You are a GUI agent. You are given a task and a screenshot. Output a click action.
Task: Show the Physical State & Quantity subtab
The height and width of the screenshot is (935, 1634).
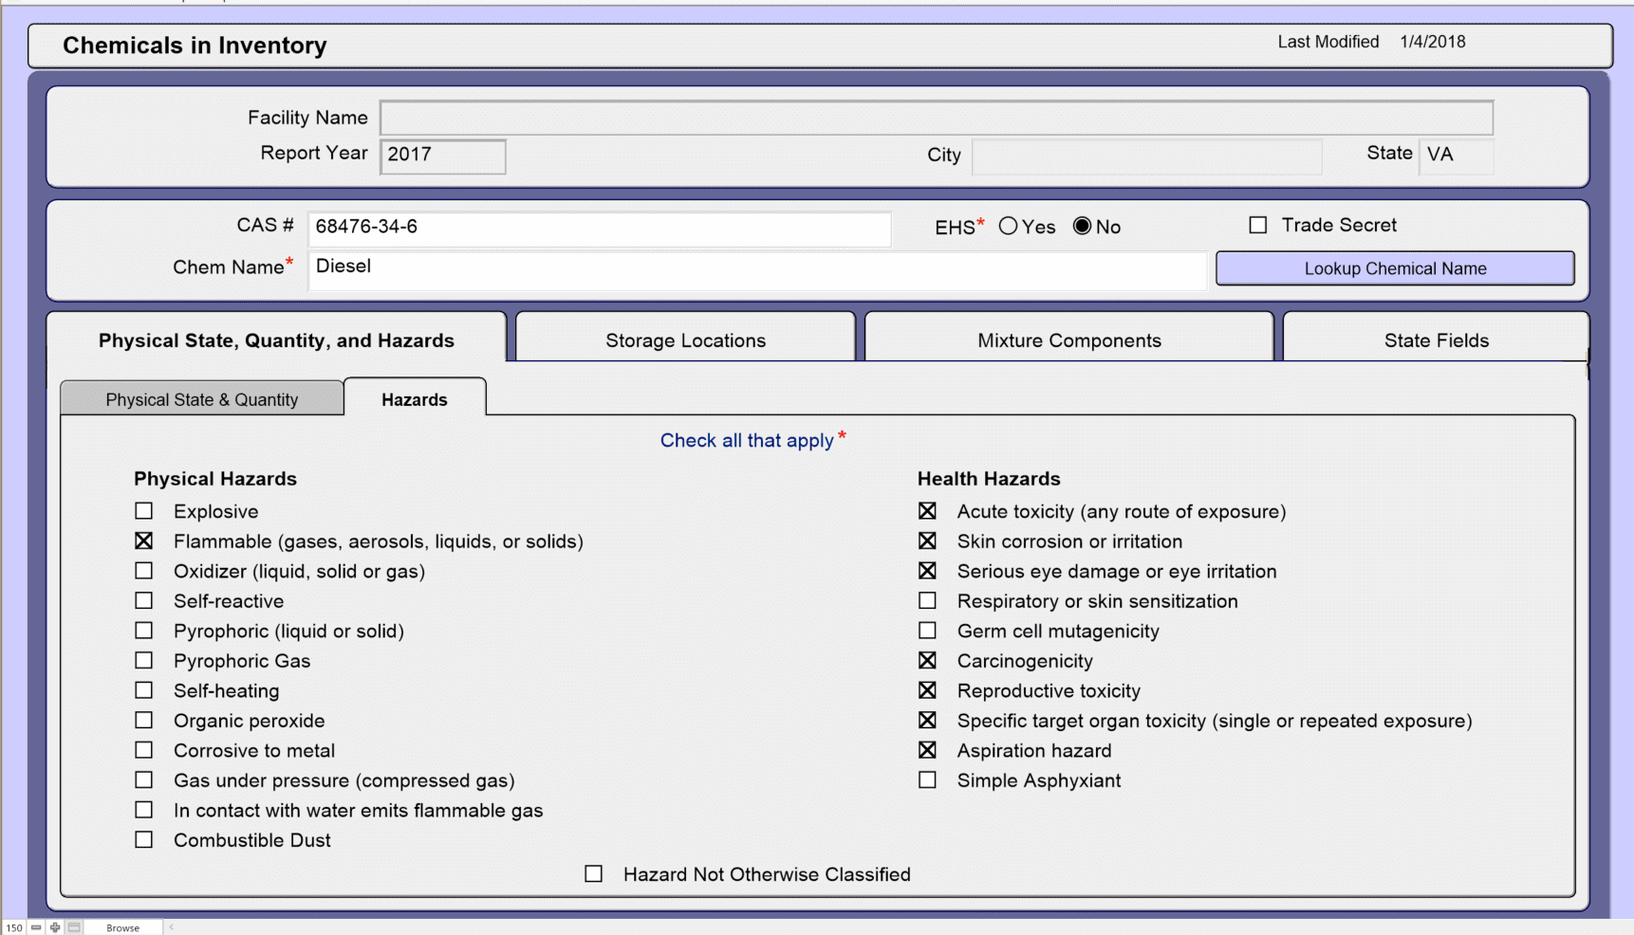[202, 399]
